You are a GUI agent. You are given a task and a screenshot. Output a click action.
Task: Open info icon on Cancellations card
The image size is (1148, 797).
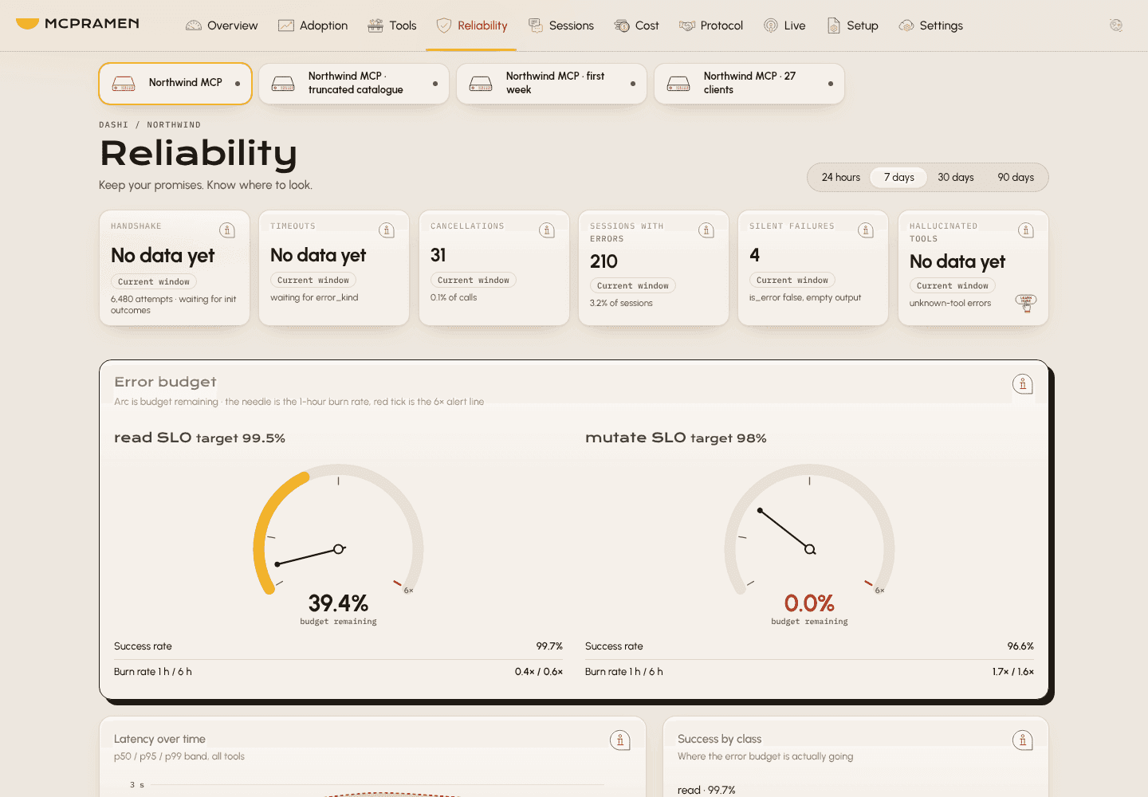point(547,230)
